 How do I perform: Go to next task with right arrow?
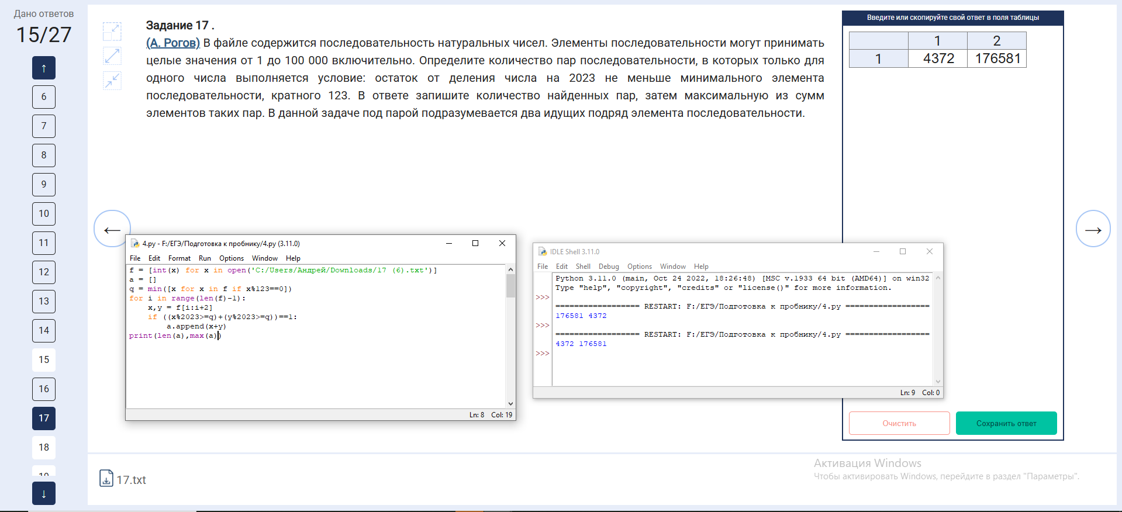click(x=1093, y=229)
